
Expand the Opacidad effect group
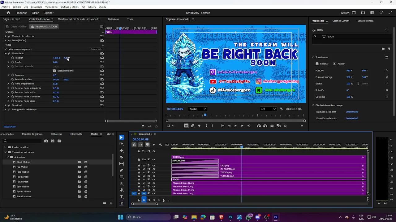pos(5,105)
